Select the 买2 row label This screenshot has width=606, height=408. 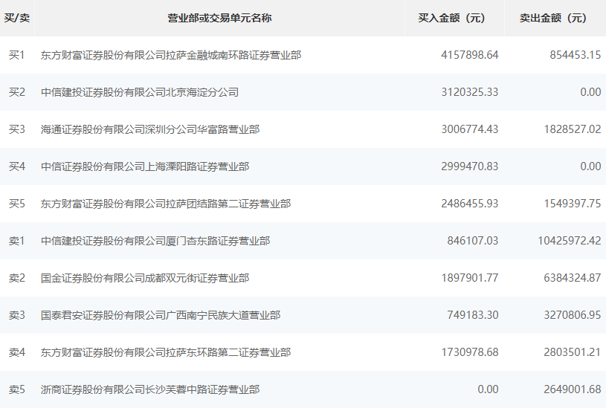(16, 92)
